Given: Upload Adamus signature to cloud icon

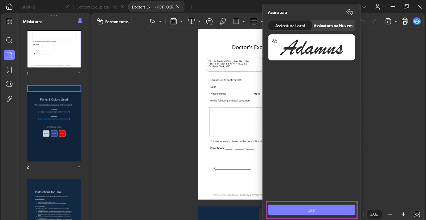Looking at the screenshot, I should click(275, 41).
